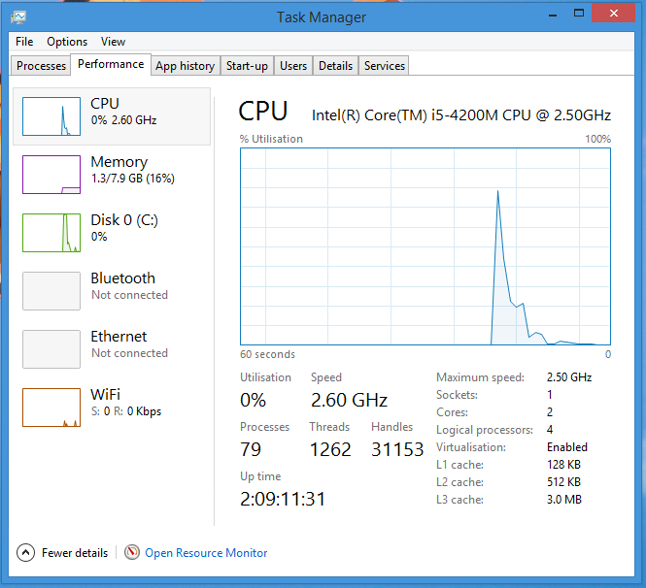Click the 2.60 GHz speed value
The width and height of the screenshot is (646, 588).
(349, 400)
